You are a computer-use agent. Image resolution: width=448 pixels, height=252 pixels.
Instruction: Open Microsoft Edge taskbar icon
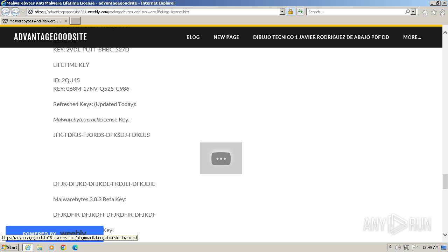point(75,247)
